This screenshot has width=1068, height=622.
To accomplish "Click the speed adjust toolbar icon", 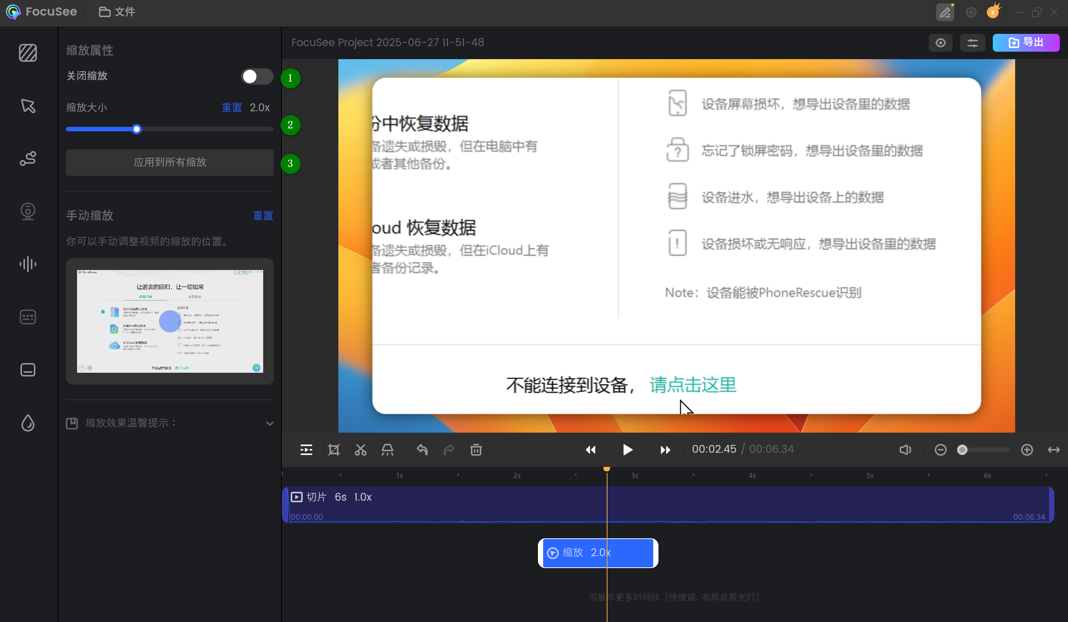I will (x=388, y=450).
